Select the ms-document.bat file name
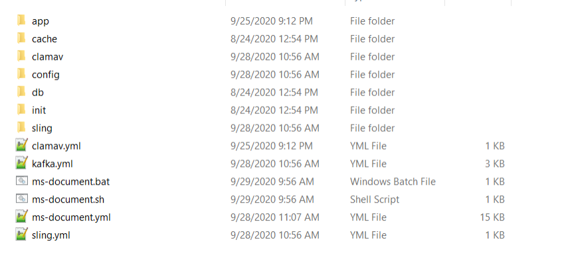 point(70,182)
